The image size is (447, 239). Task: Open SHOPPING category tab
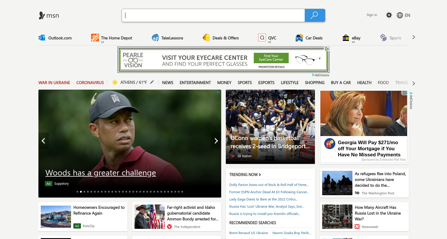click(x=315, y=83)
